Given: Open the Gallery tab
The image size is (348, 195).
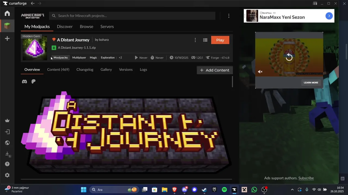Looking at the screenshot, I should tap(106, 70).
